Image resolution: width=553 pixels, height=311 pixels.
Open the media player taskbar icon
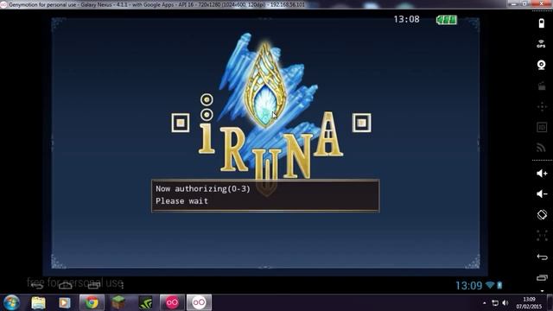click(65, 302)
